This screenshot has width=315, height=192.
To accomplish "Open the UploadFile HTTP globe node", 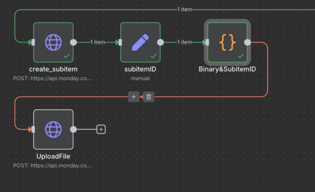I will coord(53,129).
